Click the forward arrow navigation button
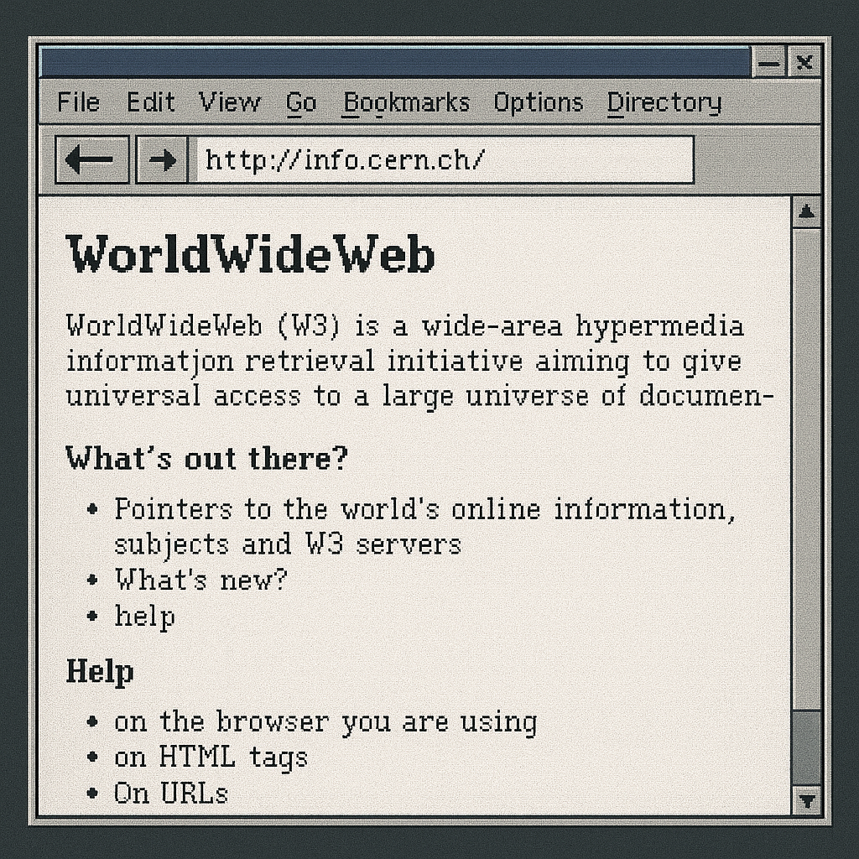 [162, 160]
